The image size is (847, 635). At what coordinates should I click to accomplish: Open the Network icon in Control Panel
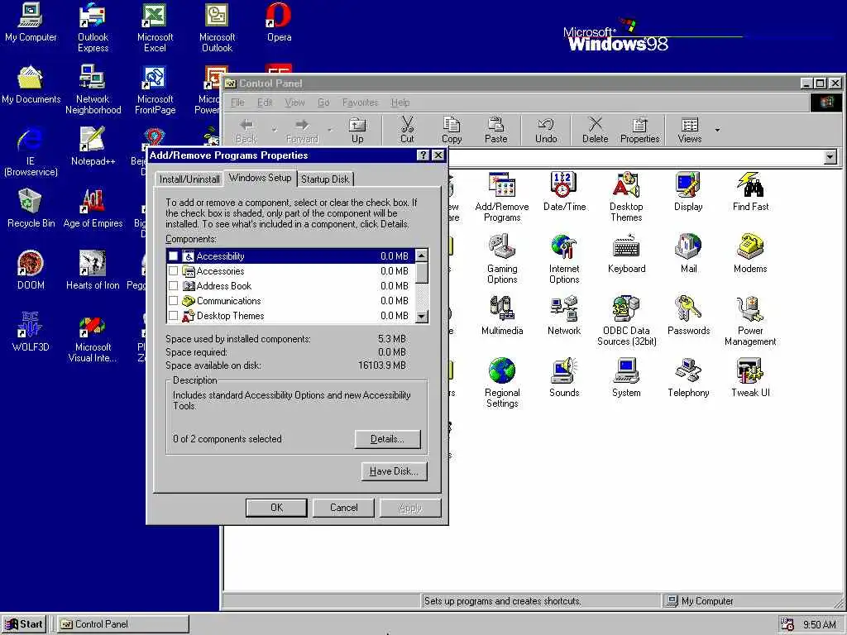click(x=564, y=315)
